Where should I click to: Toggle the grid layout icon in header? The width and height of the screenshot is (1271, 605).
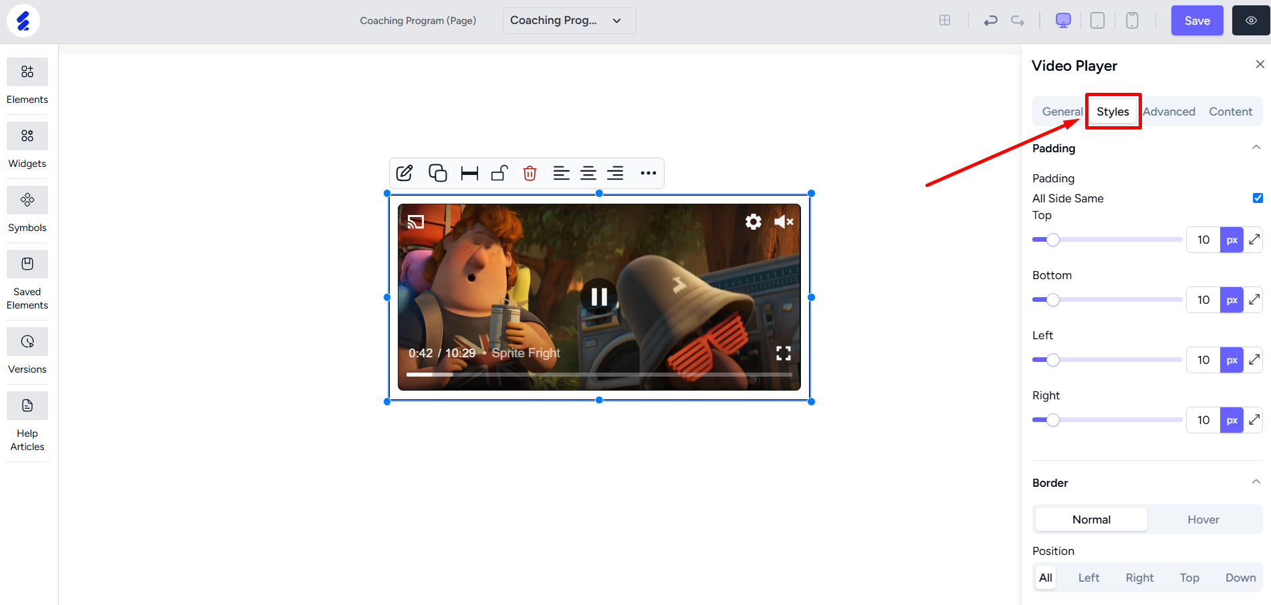pyautogui.click(x=945, y=21)
